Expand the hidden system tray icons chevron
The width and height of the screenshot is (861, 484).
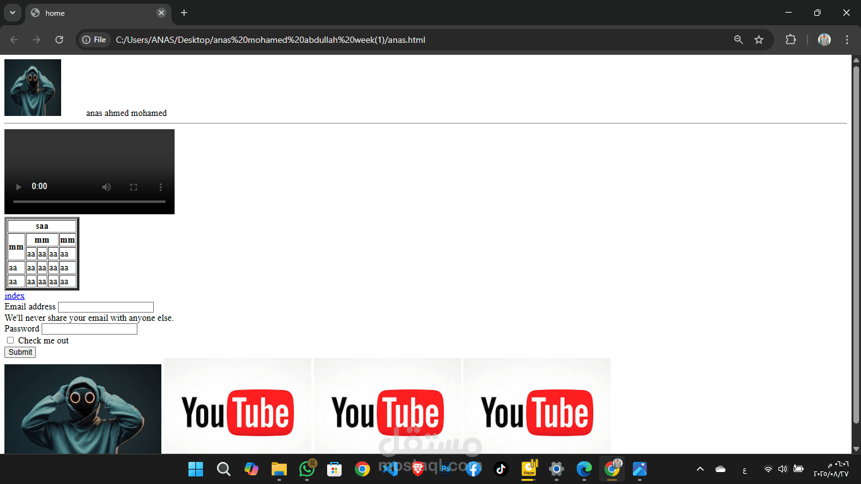tap(700, 469)
